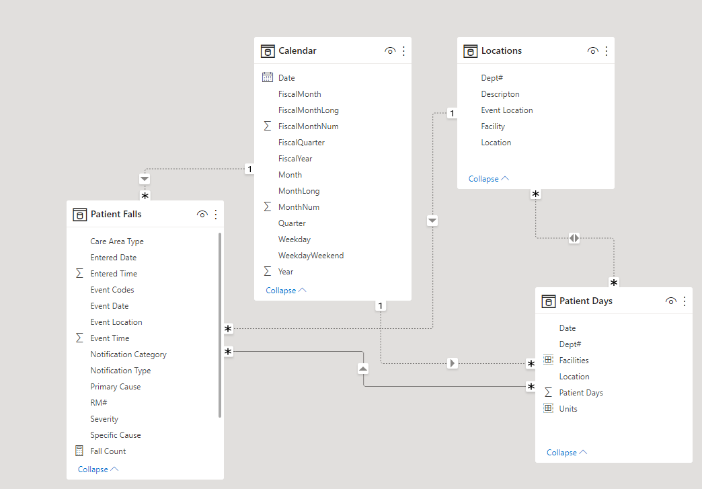Collapse the Patient Falls table
The width and height of the screenshot is (702, 489).
(x=98, y=469)
